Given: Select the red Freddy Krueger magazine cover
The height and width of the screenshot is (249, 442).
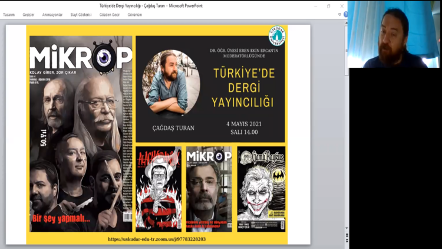Looking at the screenshot, I should (159, 189).
